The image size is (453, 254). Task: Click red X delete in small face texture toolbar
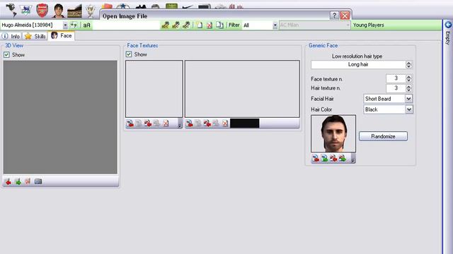(166, 123)
